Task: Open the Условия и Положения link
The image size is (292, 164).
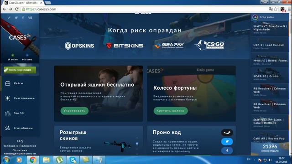Action: pos(20,146)
